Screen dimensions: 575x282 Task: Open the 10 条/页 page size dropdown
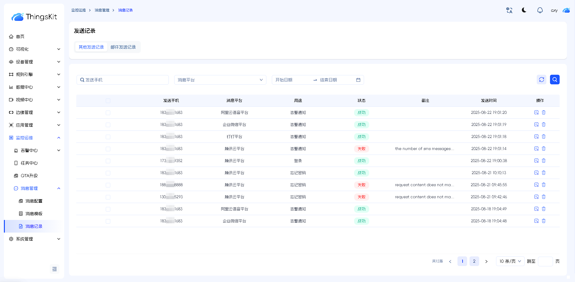(510, 261)
